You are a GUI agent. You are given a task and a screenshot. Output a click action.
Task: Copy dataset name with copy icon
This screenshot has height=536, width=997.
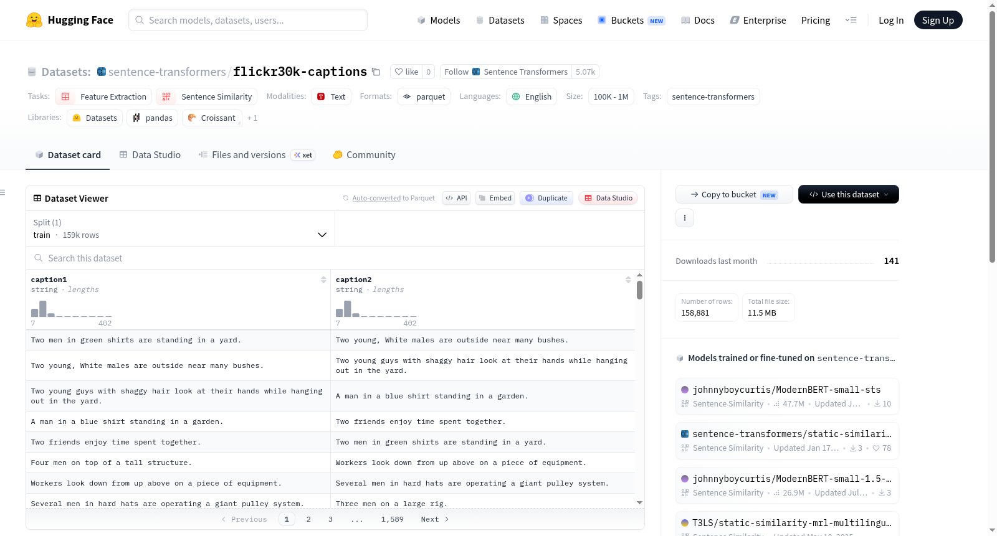tap(376, 72)
